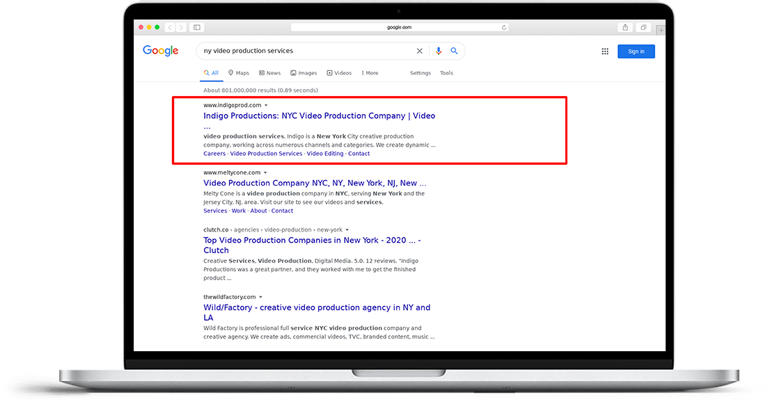This screenshot has width=768, height=402.
Task: Click the green fullscreen window button
Action: pos(157,27)
